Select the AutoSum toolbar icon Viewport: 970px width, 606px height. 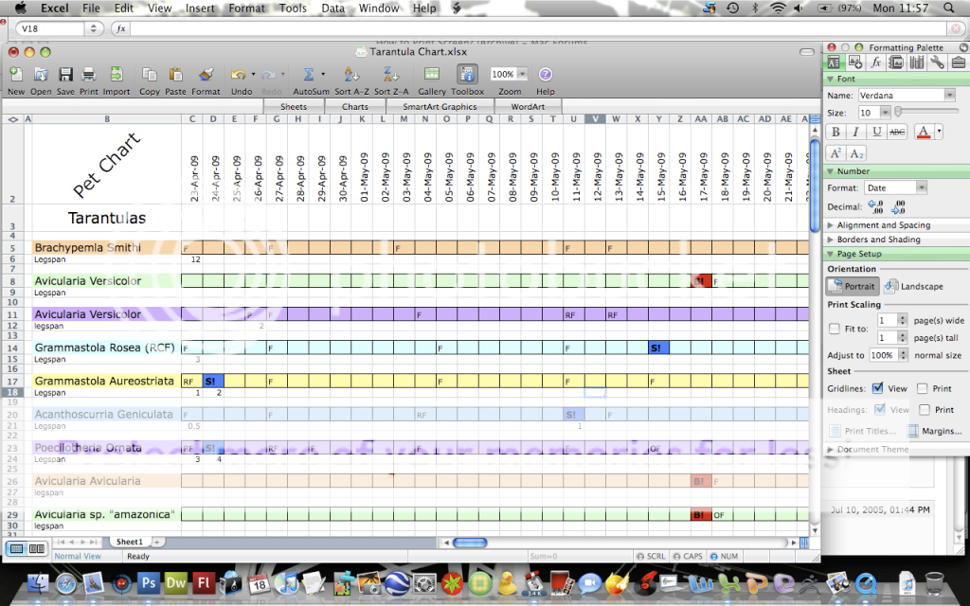(310, 74)
